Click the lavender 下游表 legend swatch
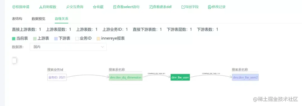This screenshot has height=106, width=302. coord(56,39)
